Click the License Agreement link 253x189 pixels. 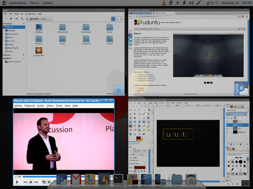[x=190, y=94]
